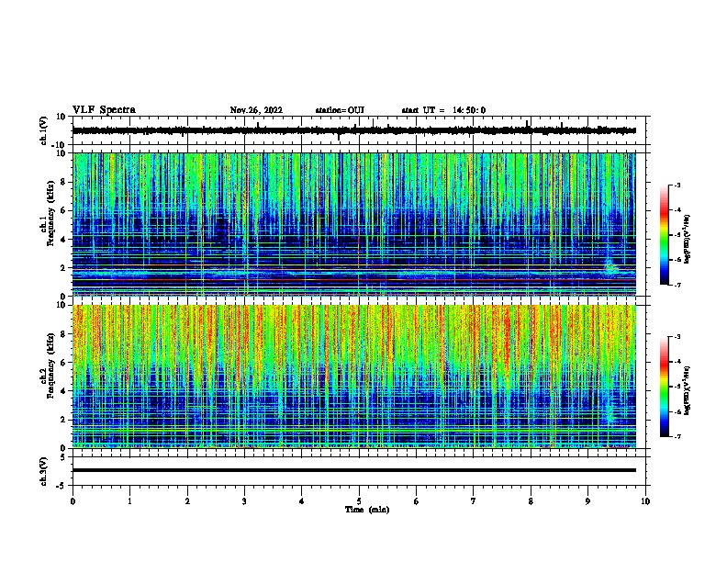Click time axis tick label "6"
The width and height of the screenshot is (727, 562).
point(417,501)
